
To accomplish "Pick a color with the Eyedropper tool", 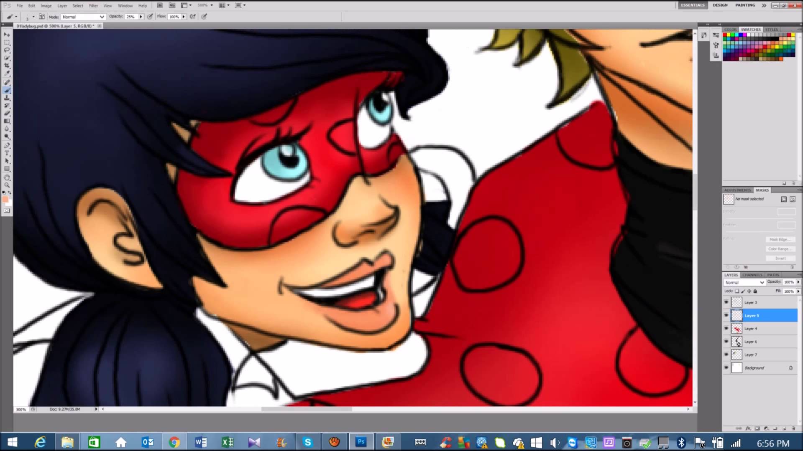I will coord(6,73).
